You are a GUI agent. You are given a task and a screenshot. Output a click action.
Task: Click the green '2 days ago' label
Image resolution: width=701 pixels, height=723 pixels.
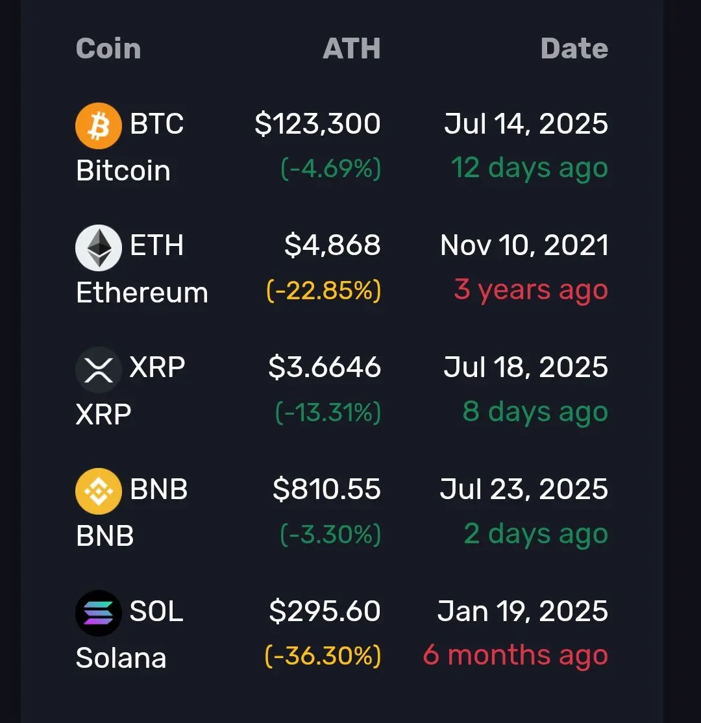pos(536,534)
